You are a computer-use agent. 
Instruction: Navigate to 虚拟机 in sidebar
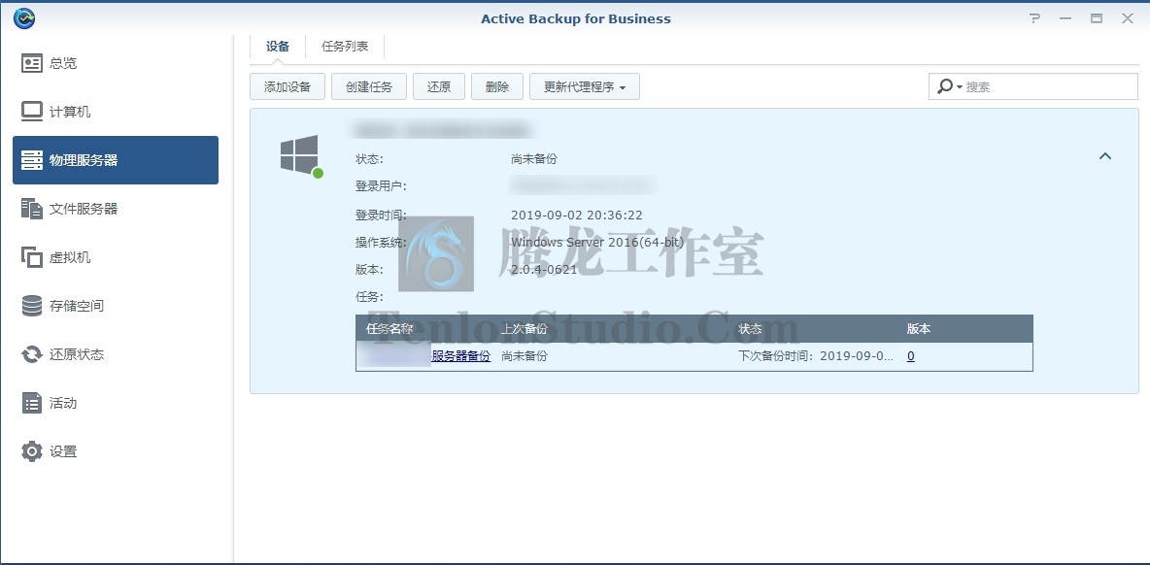point(70,257)
